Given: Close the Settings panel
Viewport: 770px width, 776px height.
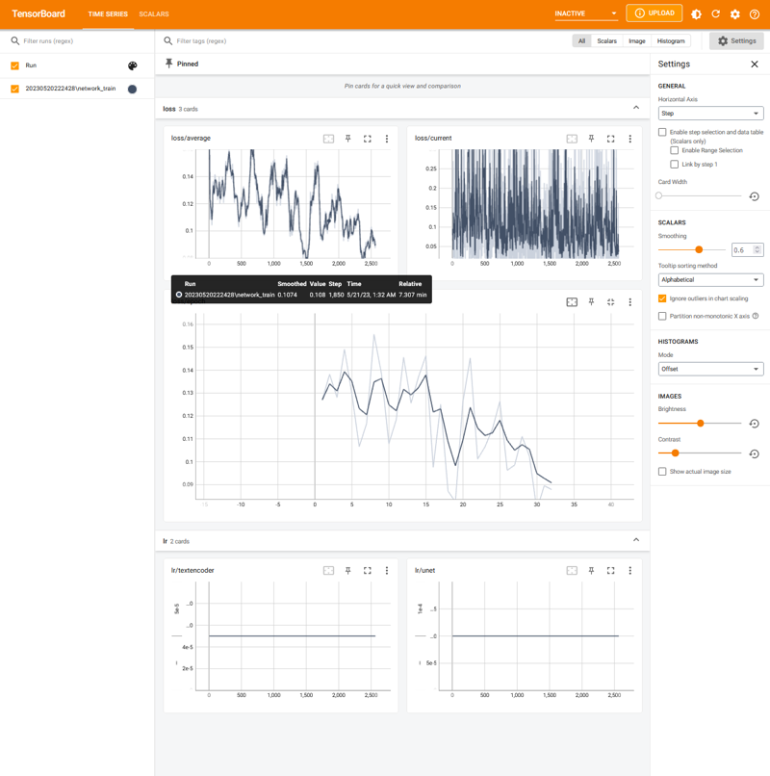Looking at the screenshot, I should tap(755, 65).
